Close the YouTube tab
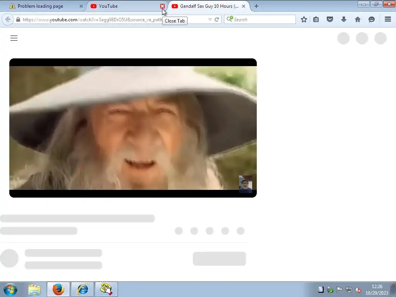 (162, 6)
